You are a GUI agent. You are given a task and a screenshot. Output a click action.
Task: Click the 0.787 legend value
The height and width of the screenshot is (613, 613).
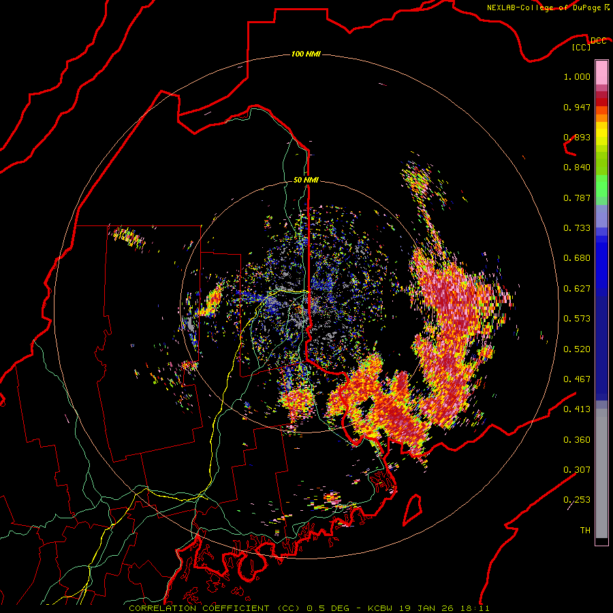pyautogui.click(x=577, y=198)
